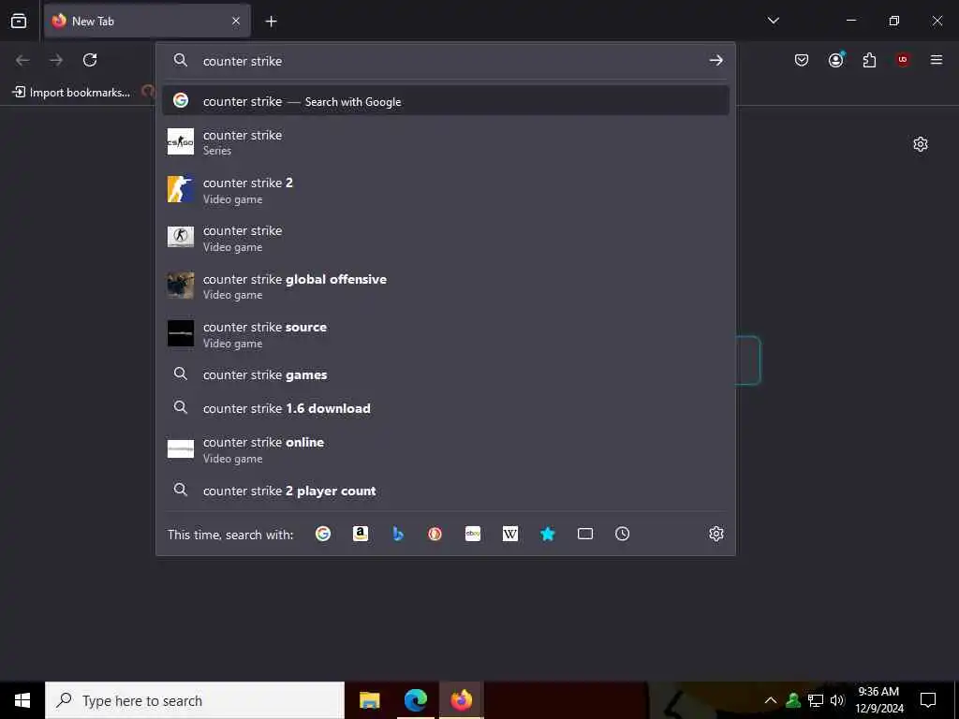Open a new tab with the plus button

coord(271,22)
